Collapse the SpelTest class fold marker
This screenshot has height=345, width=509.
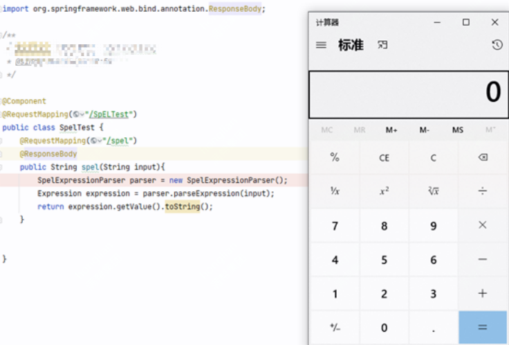[2, 101]
